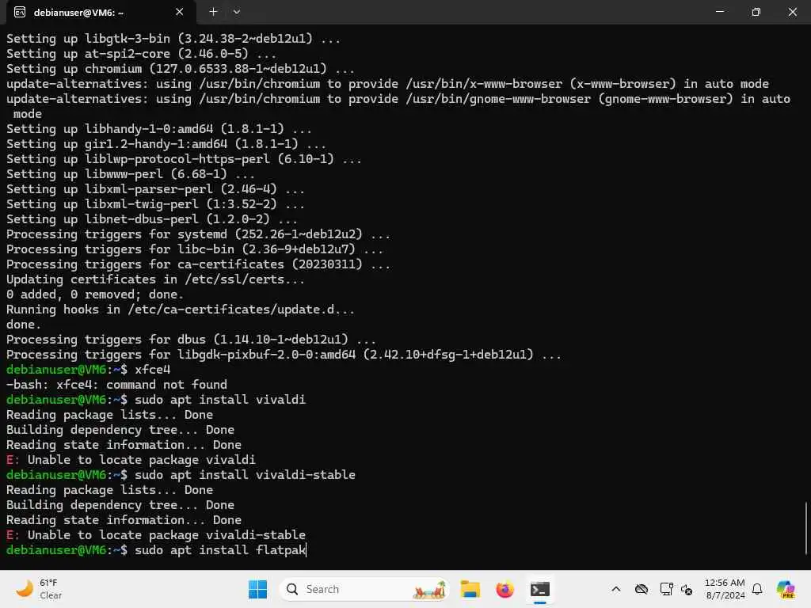Viewport: 811px width, 608px height.
Task: Click 'Processing triggers for libgdk-pixbuf' line
Action: pos(284,354)
